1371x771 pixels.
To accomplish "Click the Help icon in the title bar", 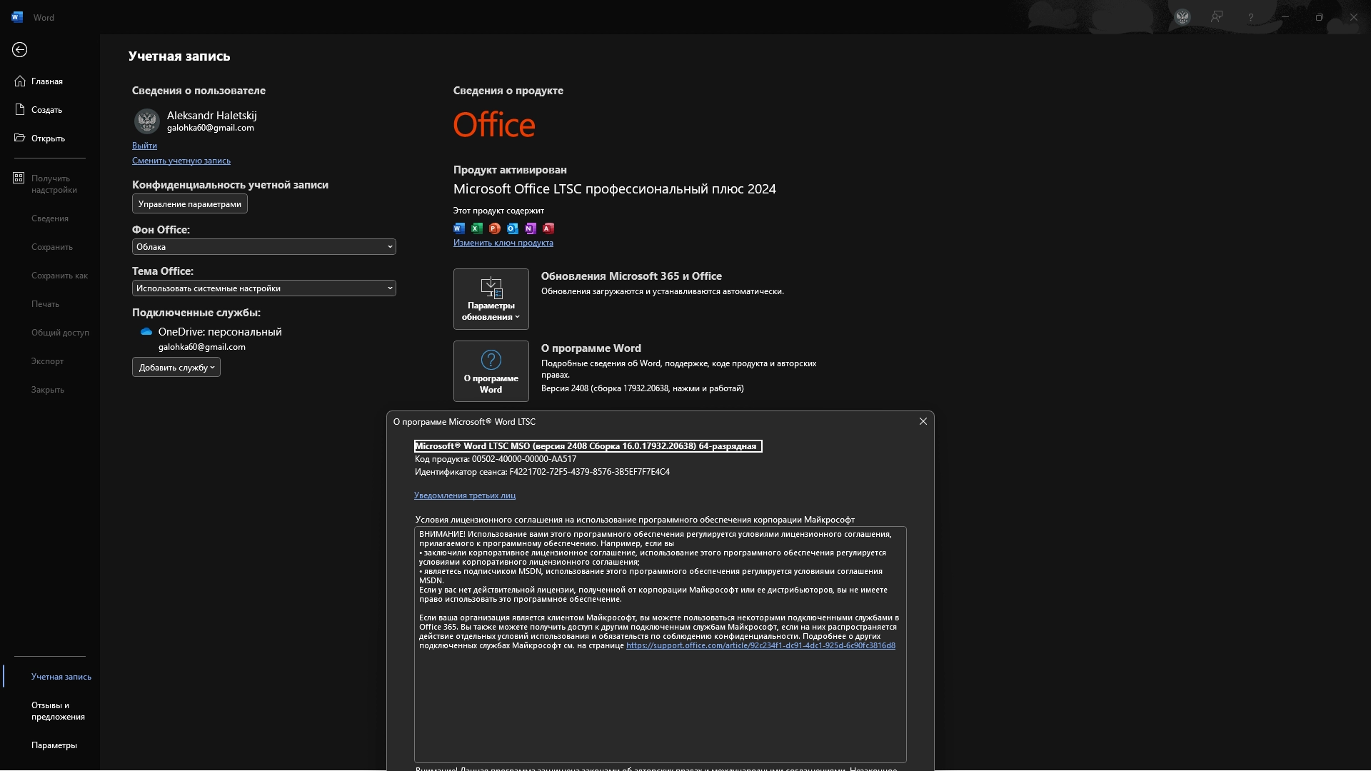I will (1252, 16).
